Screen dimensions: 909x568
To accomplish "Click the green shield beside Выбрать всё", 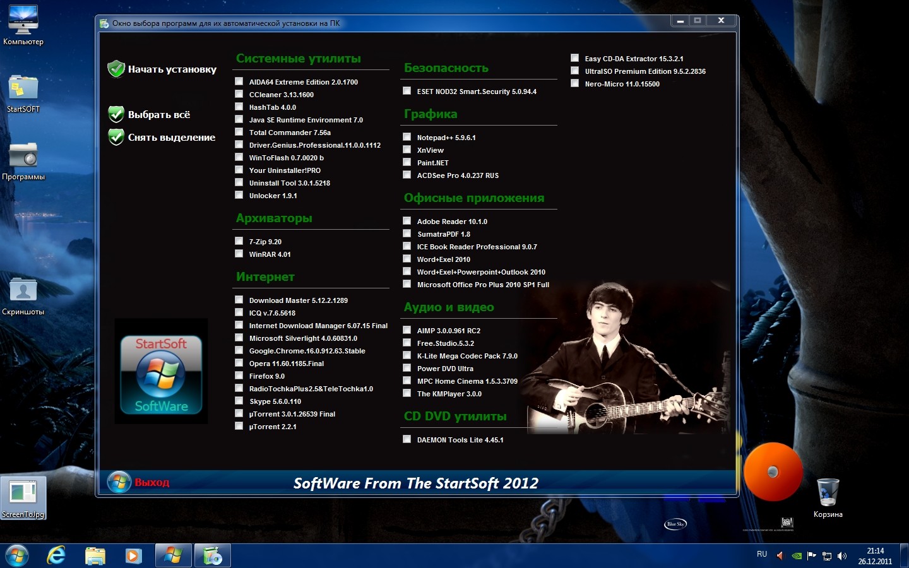I will 116,114.
